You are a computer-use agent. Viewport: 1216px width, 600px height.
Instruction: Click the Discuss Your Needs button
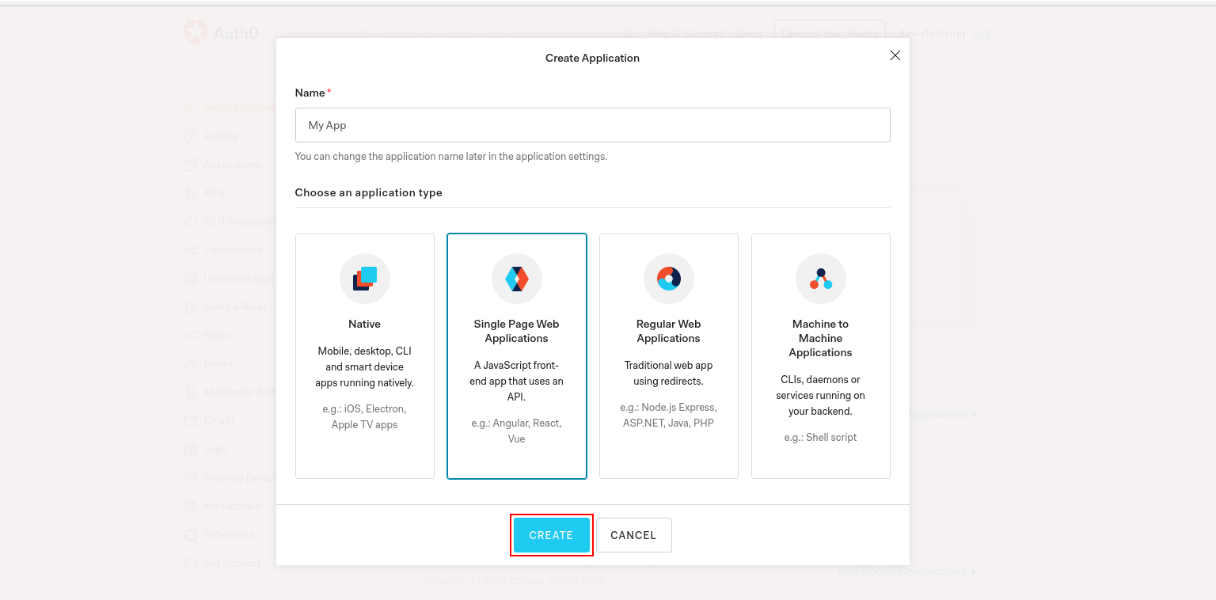[830, 34]
